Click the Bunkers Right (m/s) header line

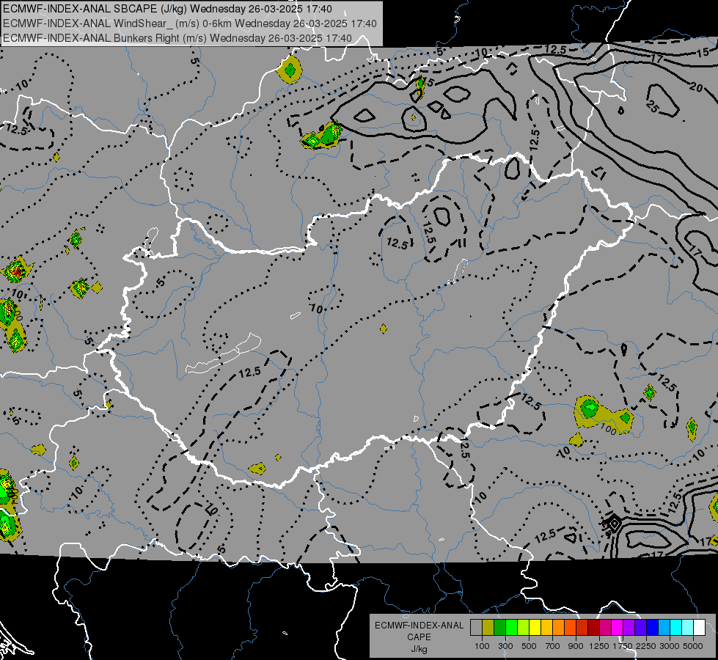tap(177, 38)
